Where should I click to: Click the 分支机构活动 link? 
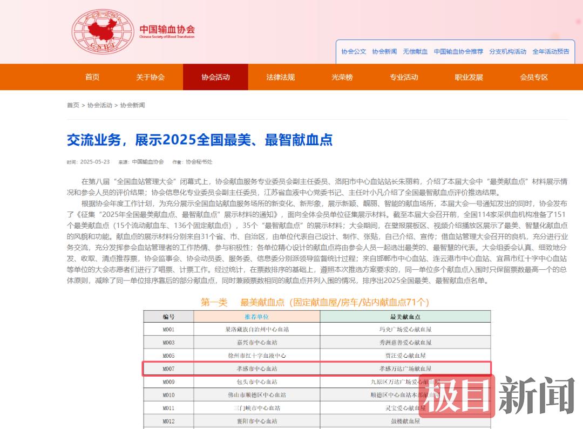click(x=507, y=52)
